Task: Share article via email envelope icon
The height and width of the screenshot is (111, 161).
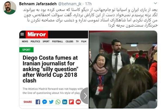Action: [x=78, y=102]
